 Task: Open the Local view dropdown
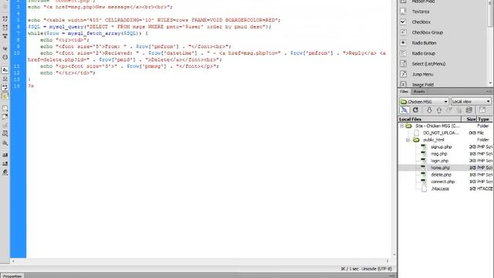pyautogui.click(x=471, y=101)
